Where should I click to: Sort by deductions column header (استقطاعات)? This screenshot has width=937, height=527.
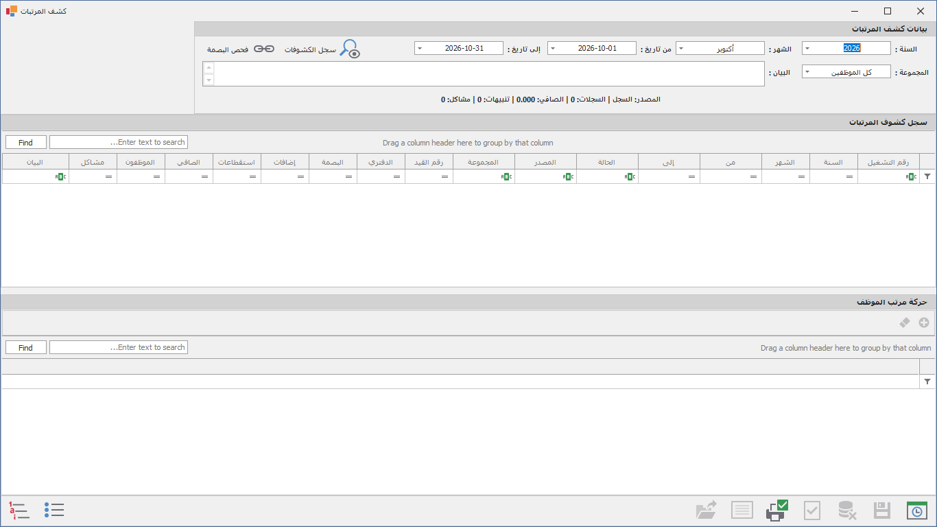point(237,162)
